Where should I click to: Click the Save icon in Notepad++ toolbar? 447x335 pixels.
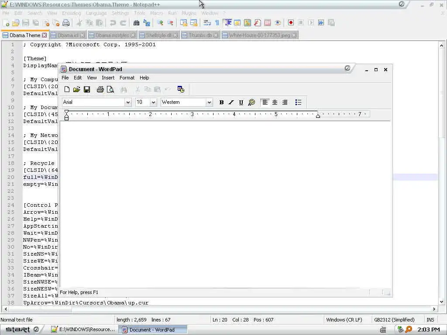pos(26,23)
